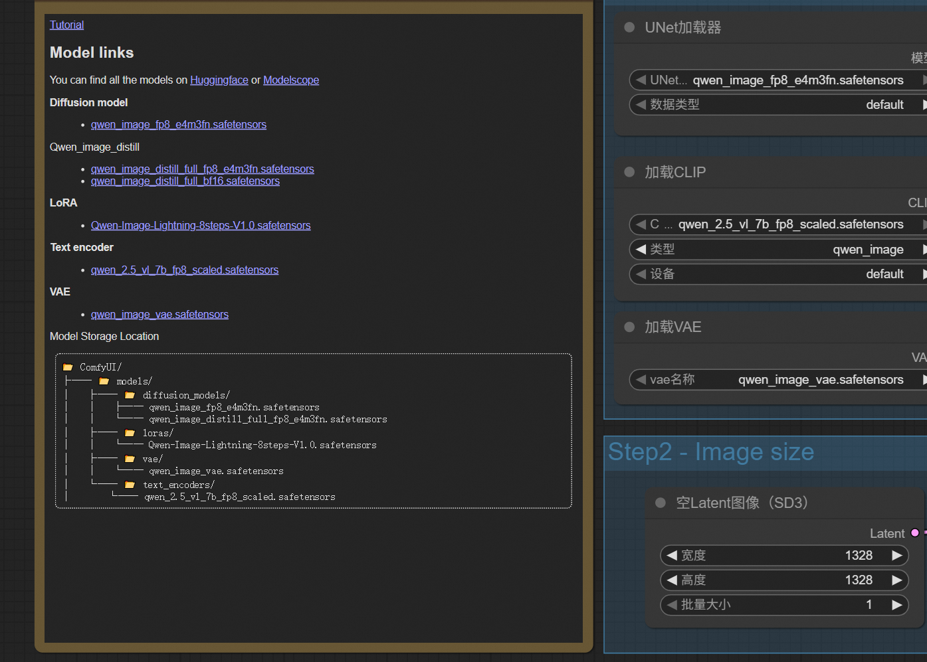Collapse the 空Latent图像 node via its dot
This screenshot has width=927, height=662.
[661, 503]
